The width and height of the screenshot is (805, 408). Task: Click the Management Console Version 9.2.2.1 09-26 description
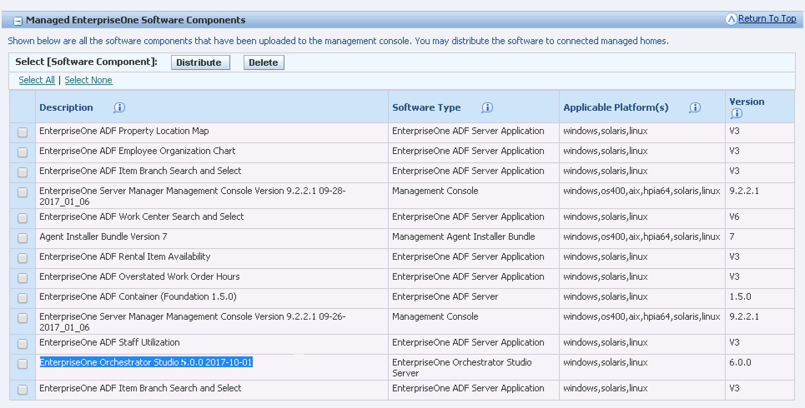(192, 322)
